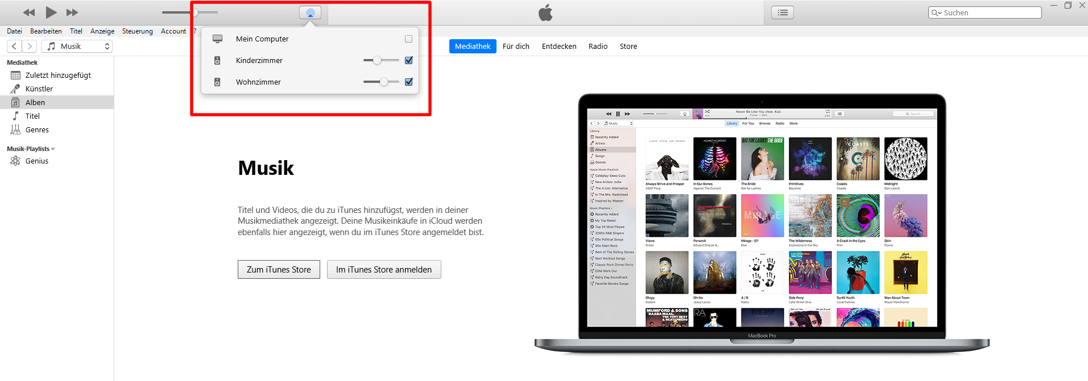Click the Zum iTunes Store button
Screen dimensions: 1088x381
(279, 270)
